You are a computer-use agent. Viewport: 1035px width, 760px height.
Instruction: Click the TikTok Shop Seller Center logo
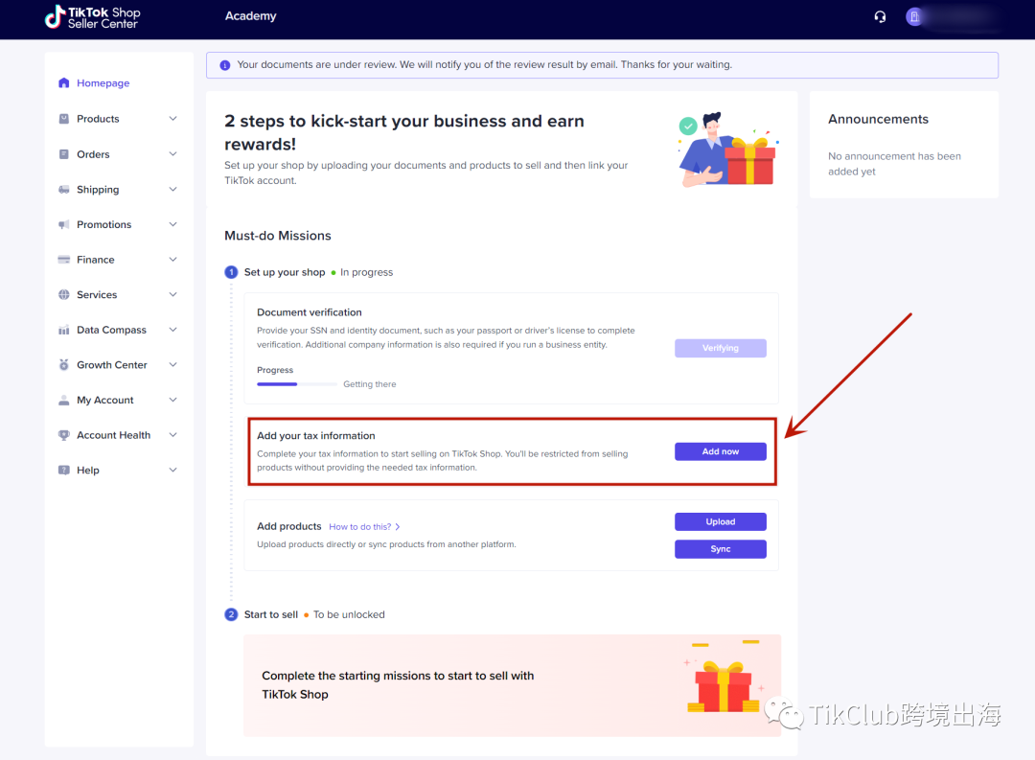92,17
